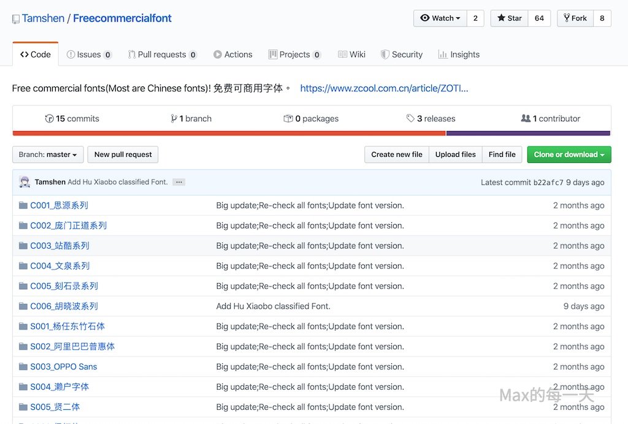The image size is (628, 424).
Task: Open the Clone or download dropdown
Action: (x=569, y=154)
